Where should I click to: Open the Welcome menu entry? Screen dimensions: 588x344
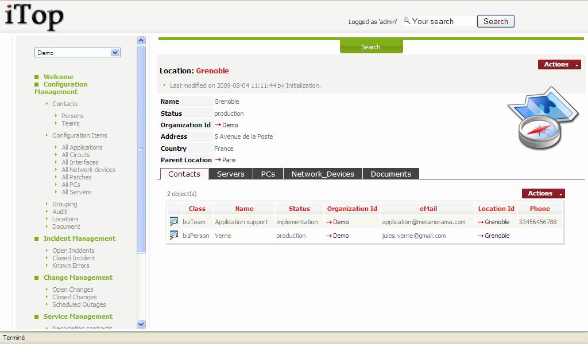[59, 77]
